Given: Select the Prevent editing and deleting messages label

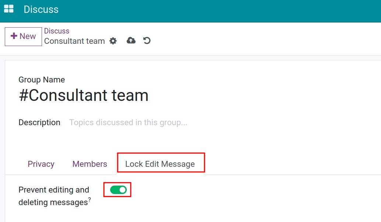Looking at the screenshot, I should point(54,196).
